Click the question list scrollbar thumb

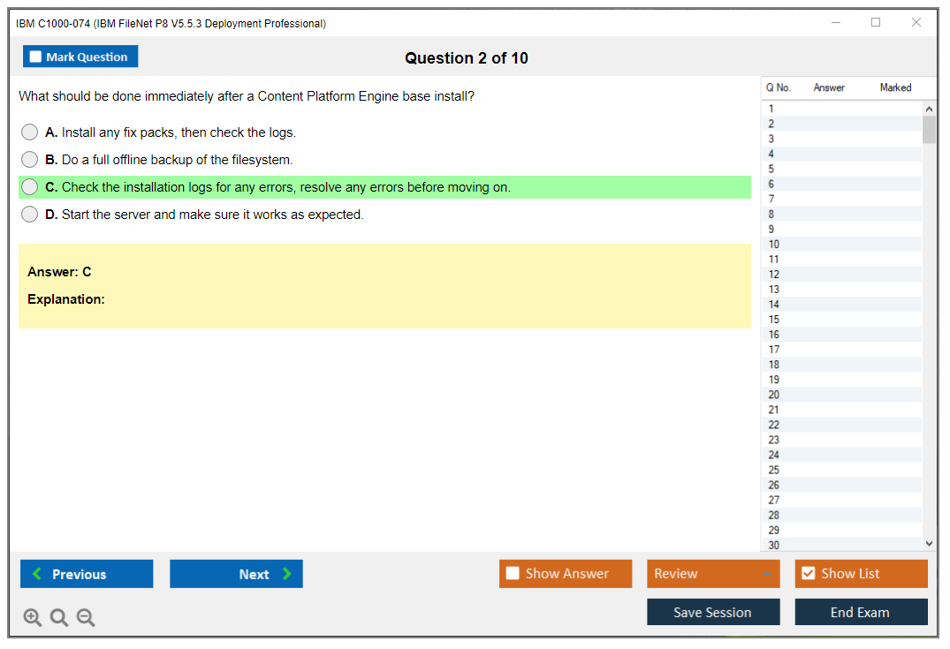[929, 130]
